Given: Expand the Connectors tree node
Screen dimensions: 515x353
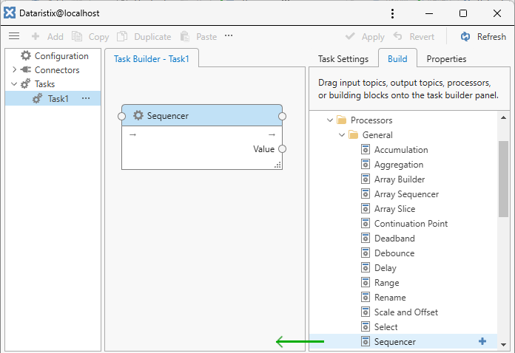Looking at the screenshot, I should tap(14, 70).
